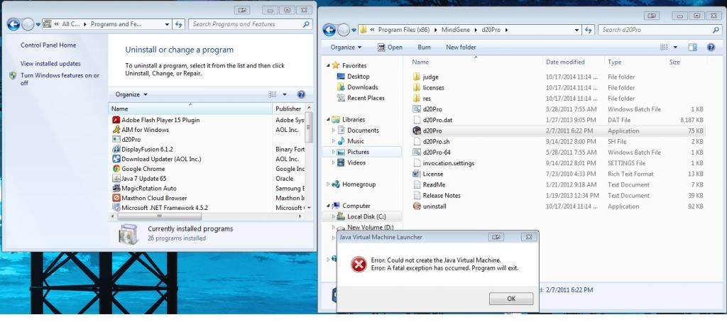Open Turn Windows features on or off

[60, 79]
